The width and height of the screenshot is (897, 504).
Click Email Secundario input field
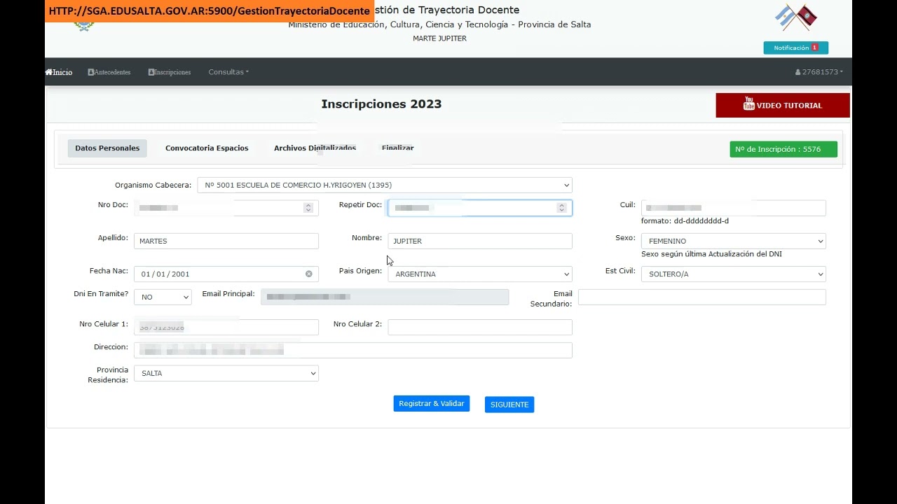(x=702, y=297)
